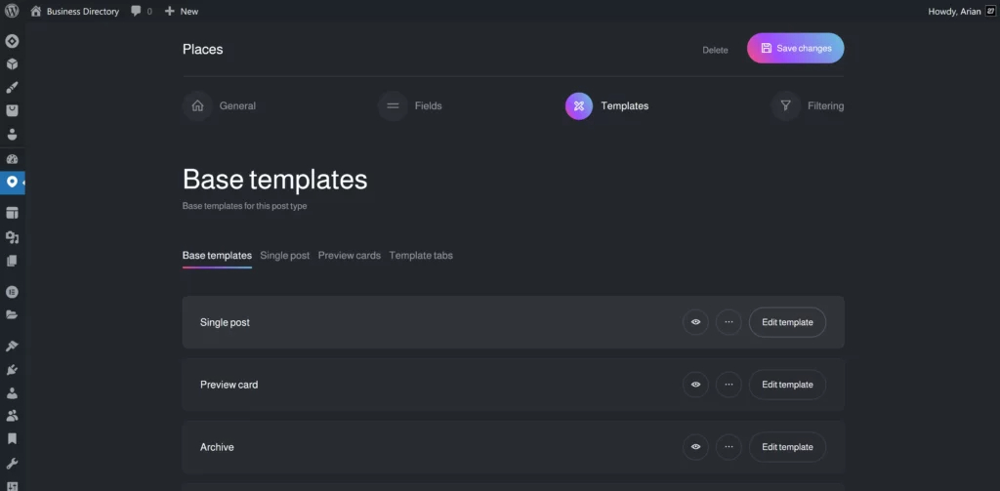Click the Preview card row title
Viewport: 1000px width, 491px height.
(229, 385)
